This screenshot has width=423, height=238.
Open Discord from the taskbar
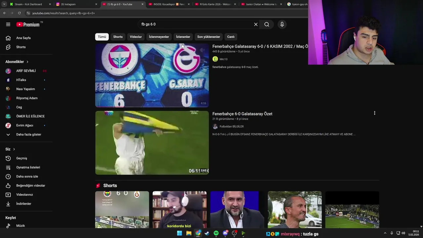(225, 233)
